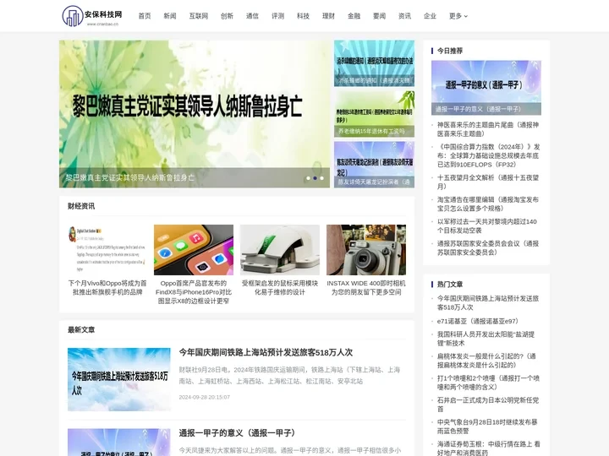This screenshot has height=456, width=609.
Task: Open 扁桃体发炎一般是什么引起的 link
Action: [486, 361]
